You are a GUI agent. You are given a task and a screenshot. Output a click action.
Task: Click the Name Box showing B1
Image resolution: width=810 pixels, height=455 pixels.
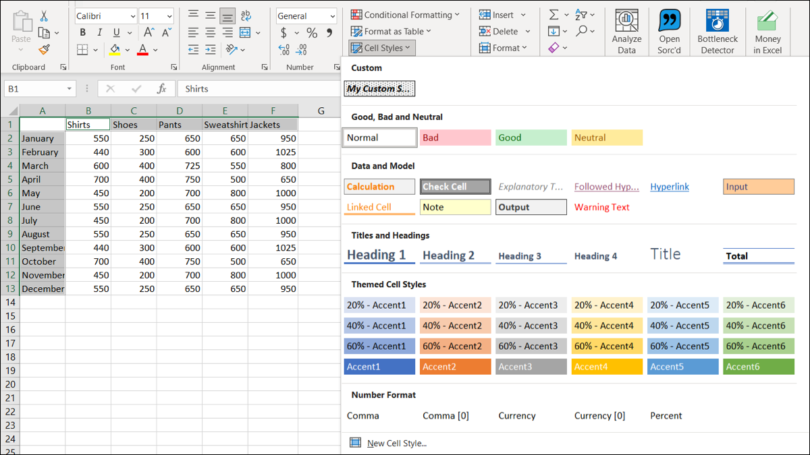tap(34, 89)
